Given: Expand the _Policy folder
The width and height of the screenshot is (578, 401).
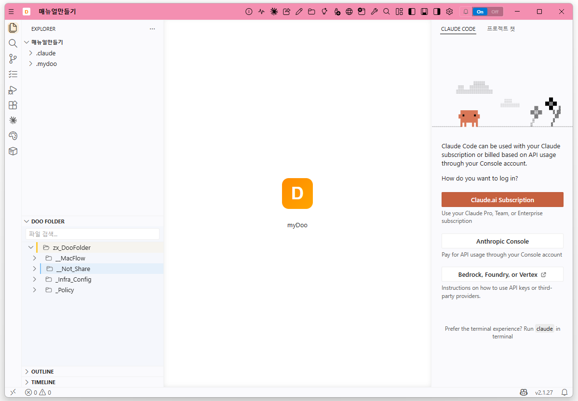Looking at the screenshot, I should 35,290.
